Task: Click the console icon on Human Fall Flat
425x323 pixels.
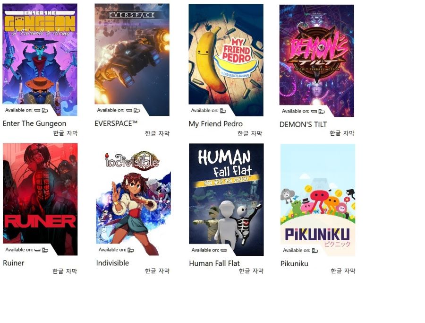Action: [x=224, y=250]
